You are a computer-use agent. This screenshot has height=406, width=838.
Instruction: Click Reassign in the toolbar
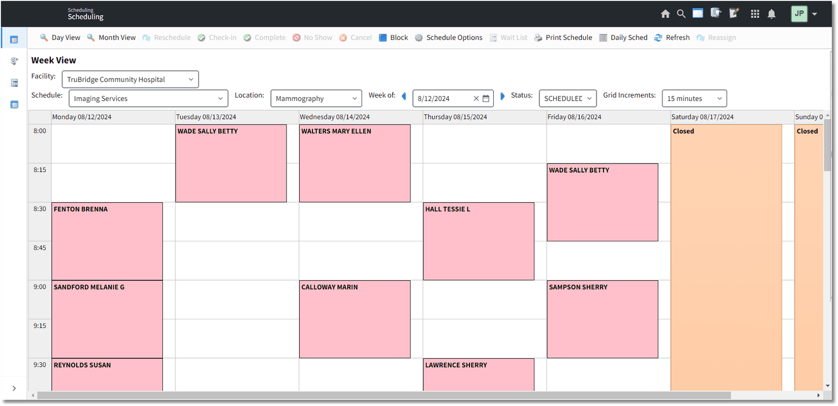tap(716, 38)
